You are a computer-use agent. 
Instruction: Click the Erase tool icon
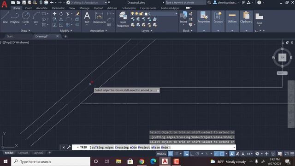pos(77,13)
